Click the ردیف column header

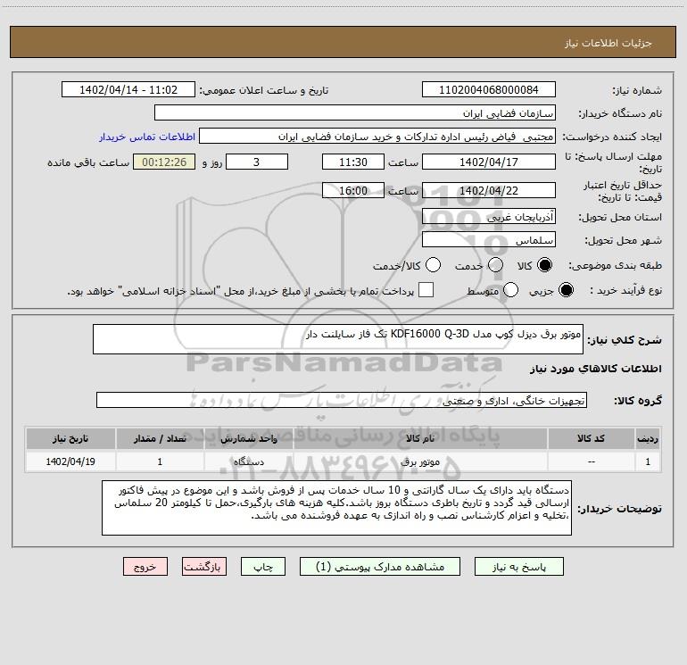click(648, 438)
